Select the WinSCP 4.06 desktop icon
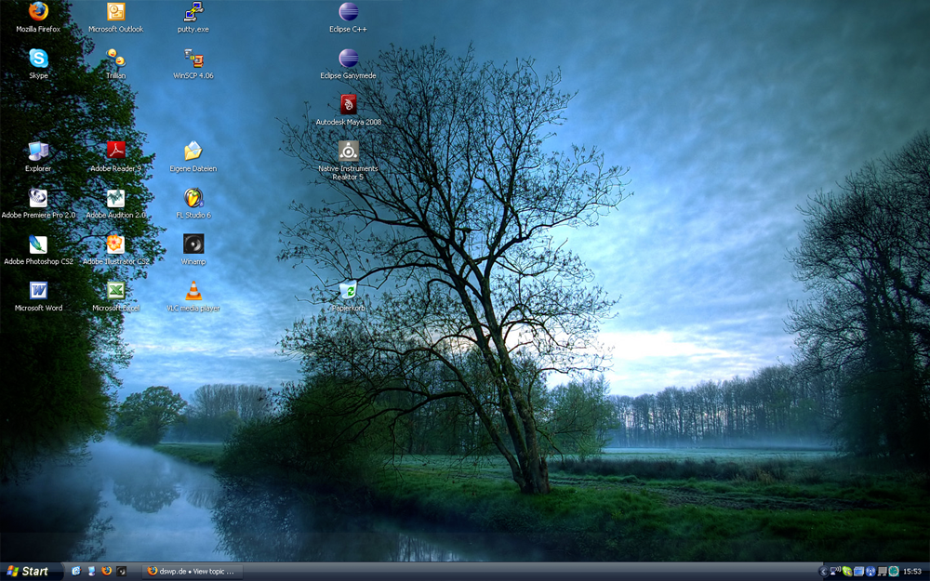The width and height of the screenshot is (930, 581). (x=193, y=64)
